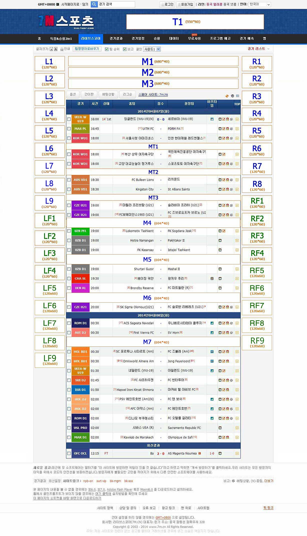This screenshot has width=307, height=536.
Task: Click the 스페어 사이트: 7m.hk link
Action: pos(153,95)
